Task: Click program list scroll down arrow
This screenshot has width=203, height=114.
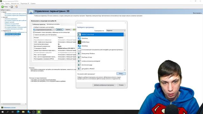Action: coord(125,70)
